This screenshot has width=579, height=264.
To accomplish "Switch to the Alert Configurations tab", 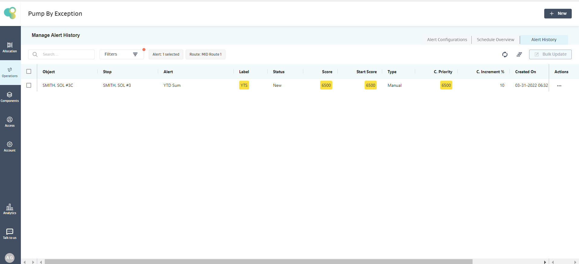I will (447, 40).
